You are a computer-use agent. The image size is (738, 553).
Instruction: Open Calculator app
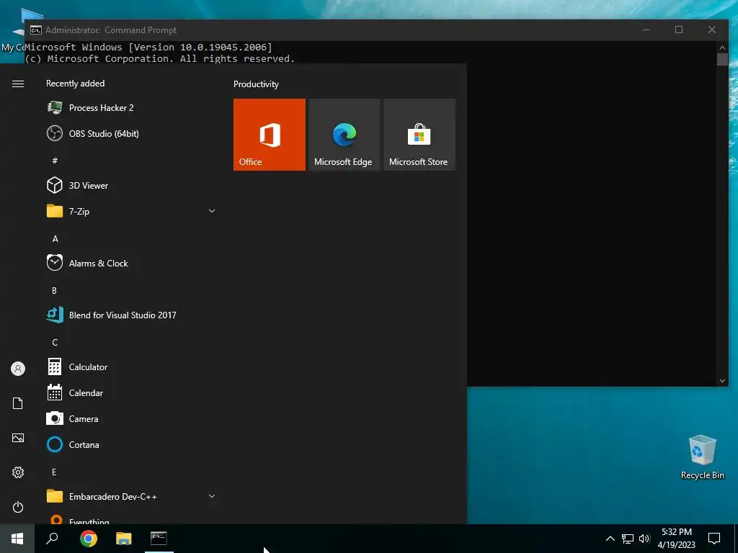[x=131, y=367]
